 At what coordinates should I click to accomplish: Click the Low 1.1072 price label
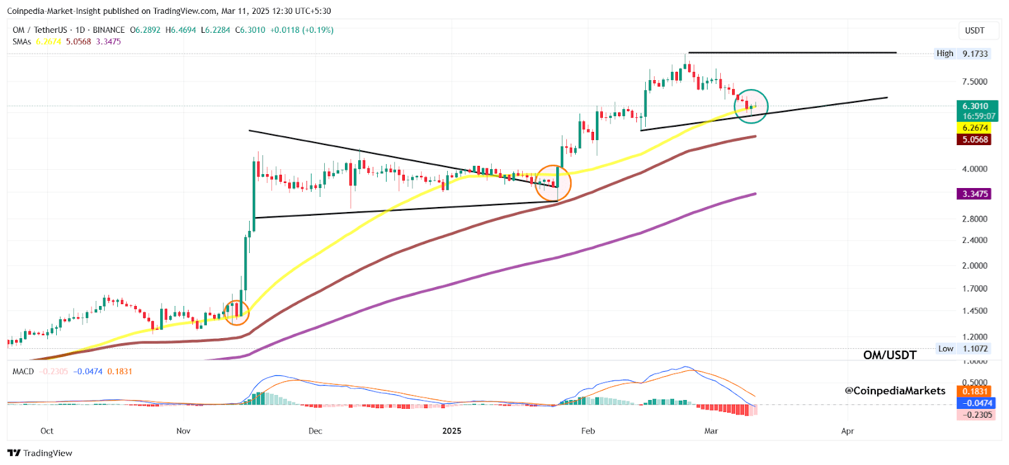click(963, 348)
